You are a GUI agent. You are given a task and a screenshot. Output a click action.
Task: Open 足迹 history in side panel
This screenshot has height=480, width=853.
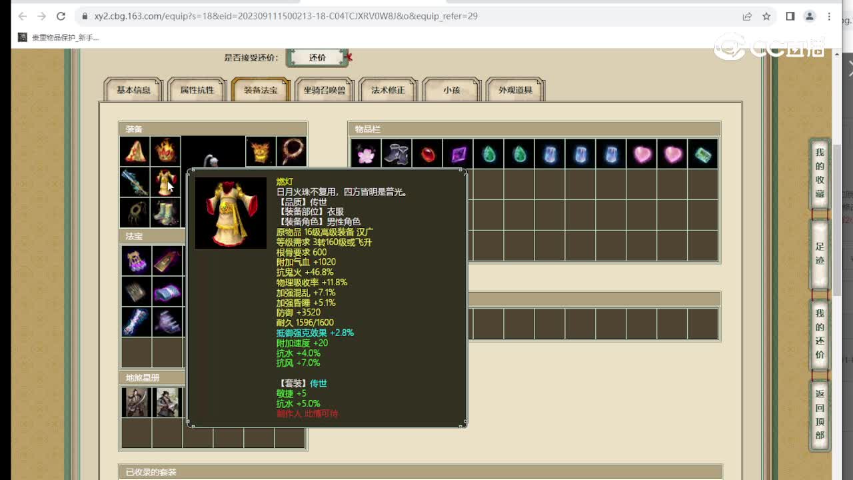(x=820, y=253)
